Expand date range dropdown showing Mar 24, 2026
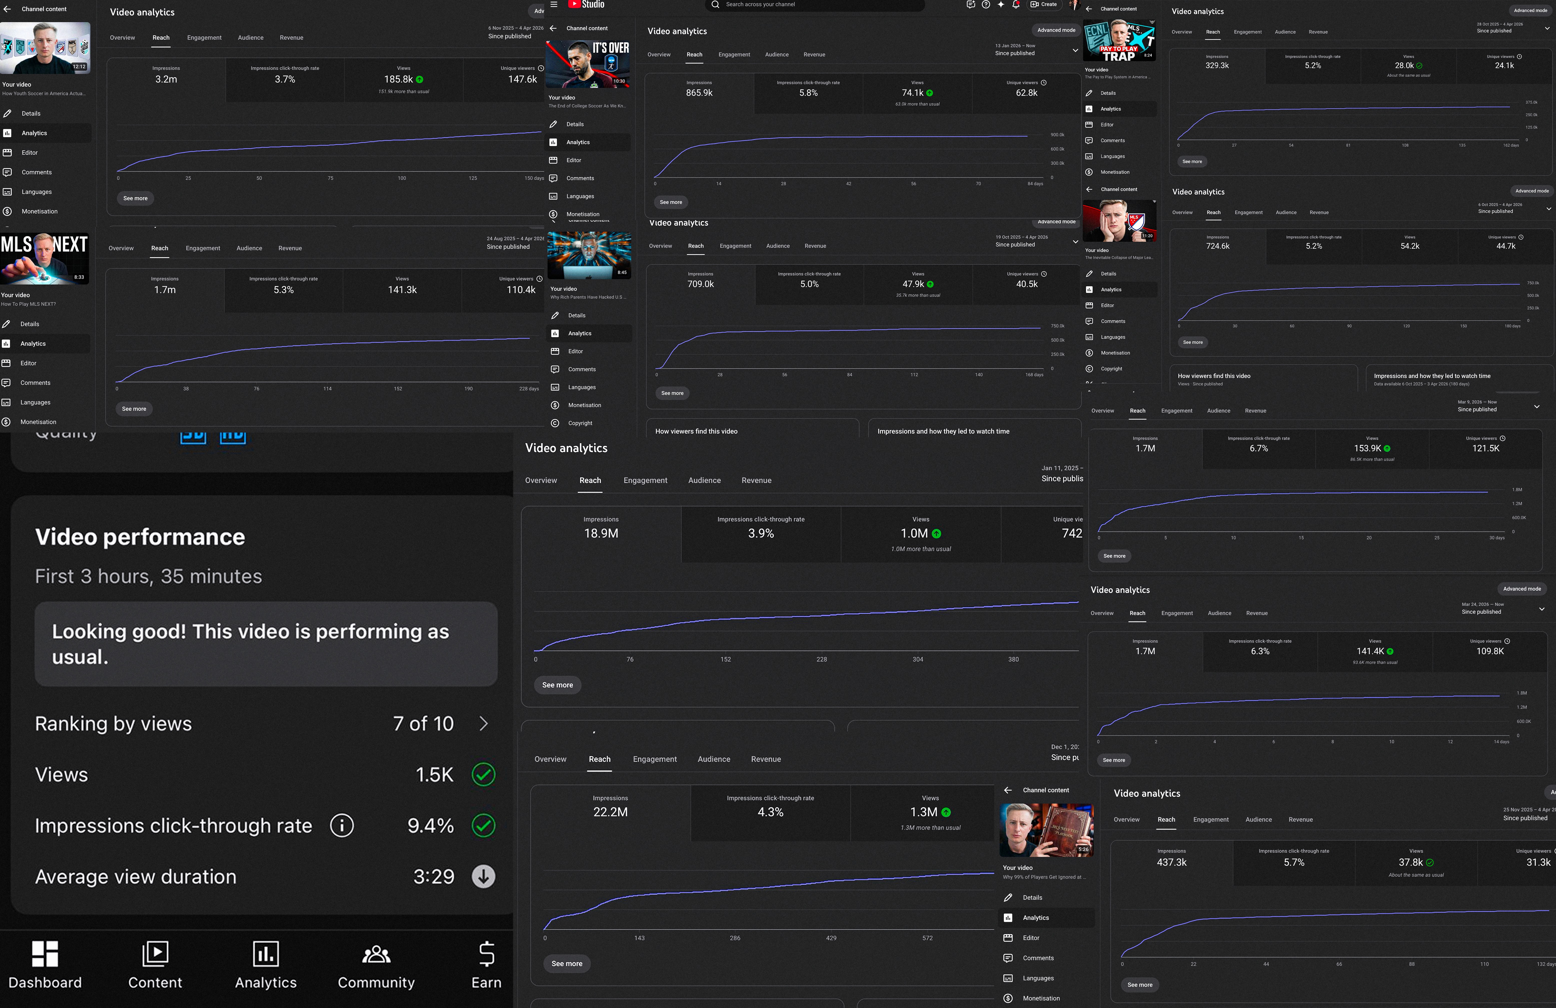 pos(1541,609)
